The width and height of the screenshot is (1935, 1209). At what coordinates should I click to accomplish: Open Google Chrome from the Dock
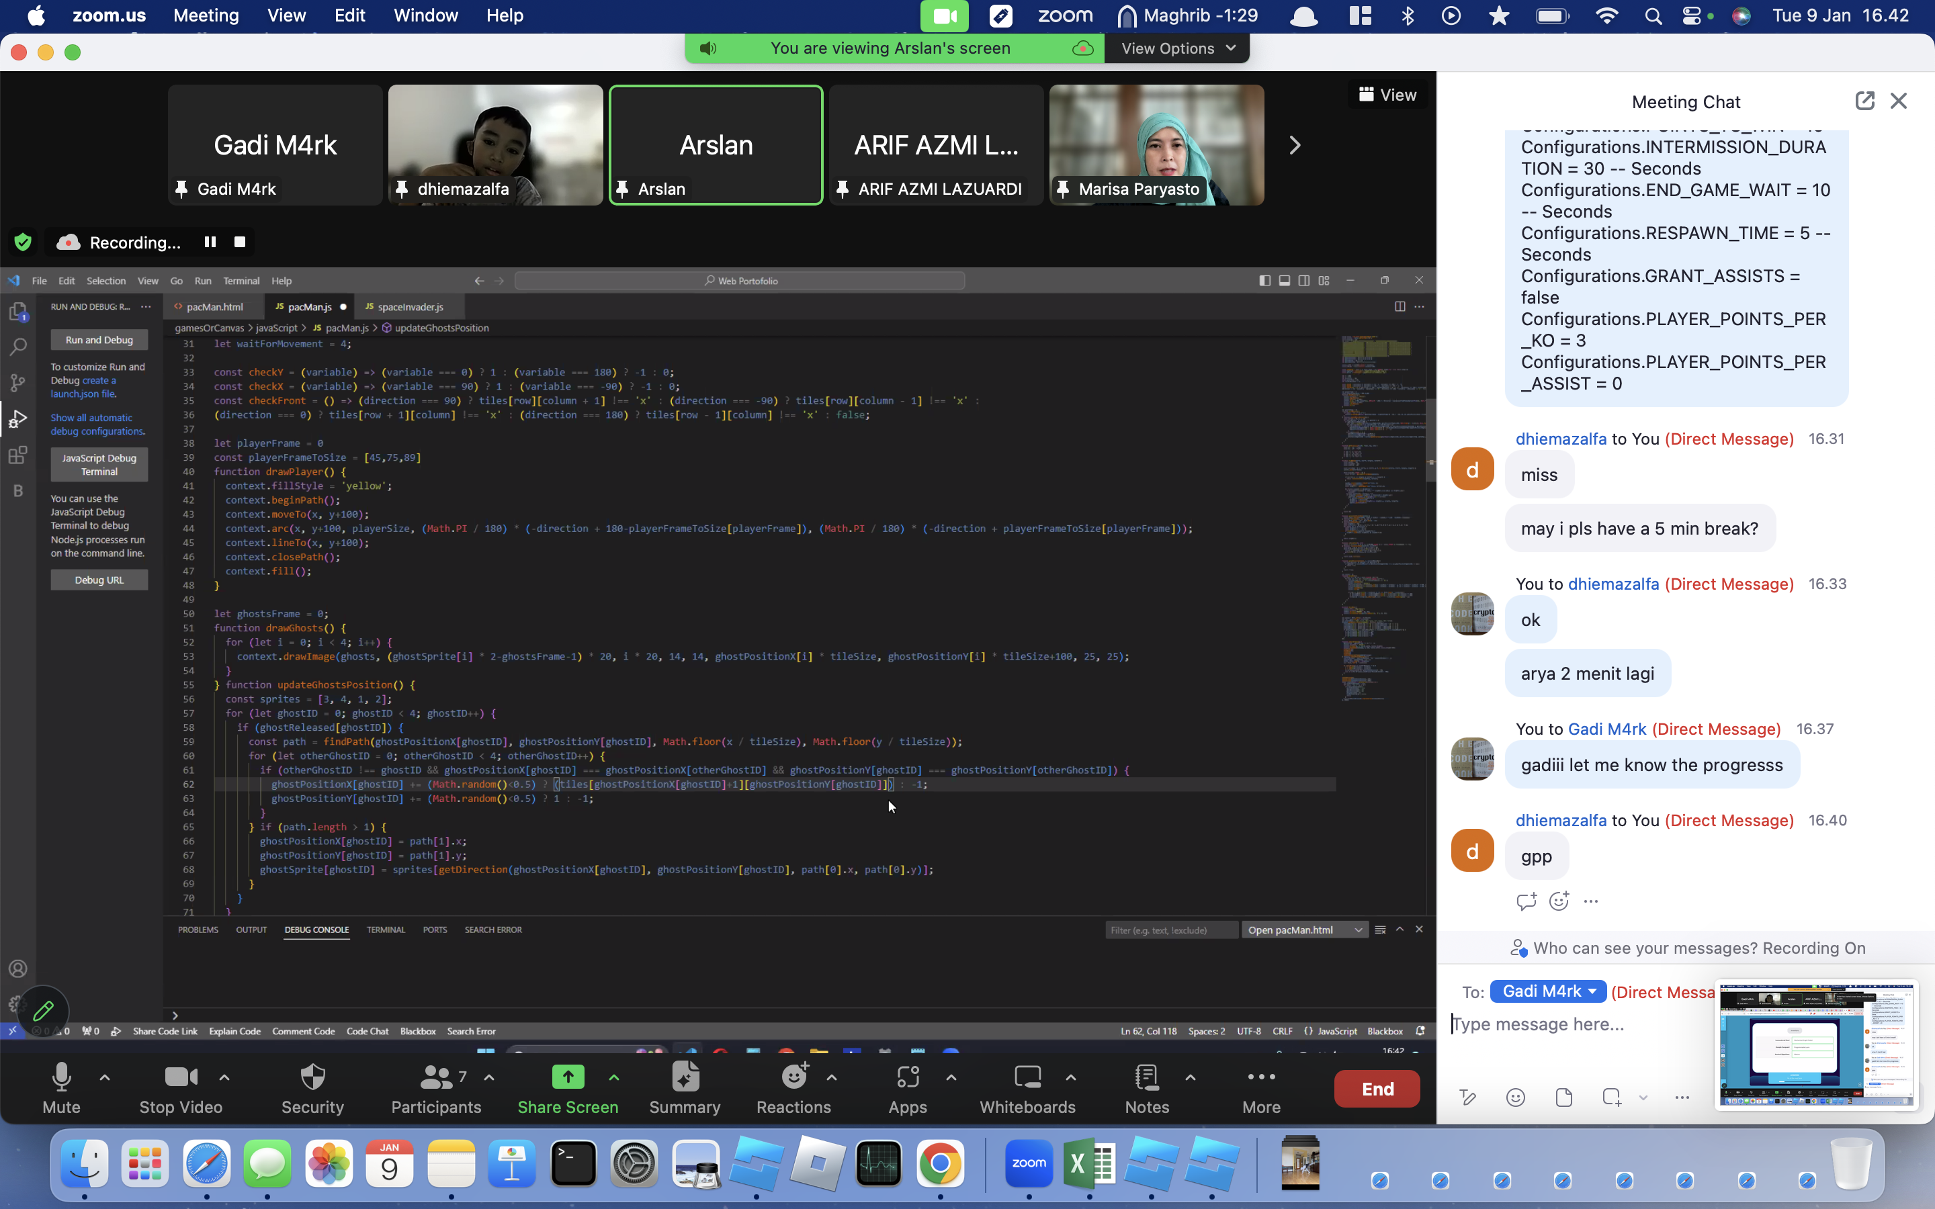click(939, 1163)
